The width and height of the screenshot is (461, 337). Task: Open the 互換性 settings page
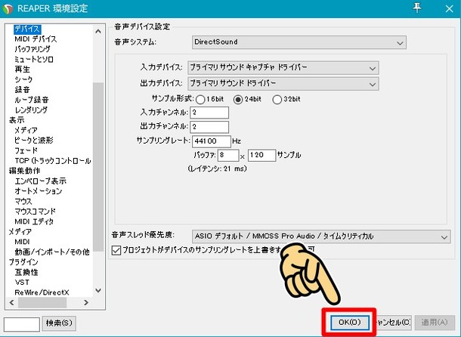[26, 272]
